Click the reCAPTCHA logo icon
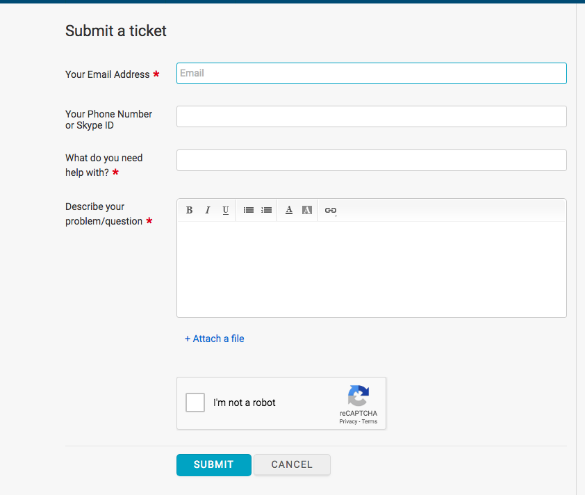 coord(359,396)
